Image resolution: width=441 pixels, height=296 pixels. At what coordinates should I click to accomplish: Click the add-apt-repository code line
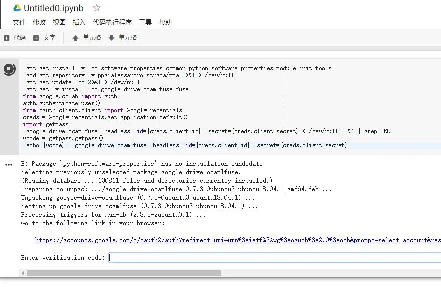[128, 75]
